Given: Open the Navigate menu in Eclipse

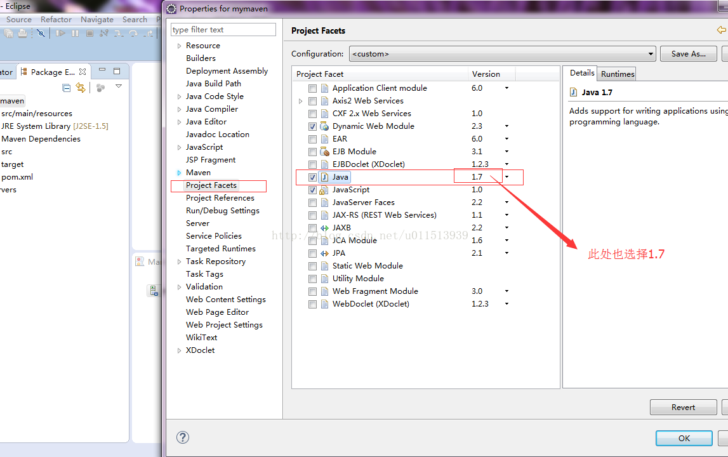Looking at the screenshot, I should [x=97, y=20].
